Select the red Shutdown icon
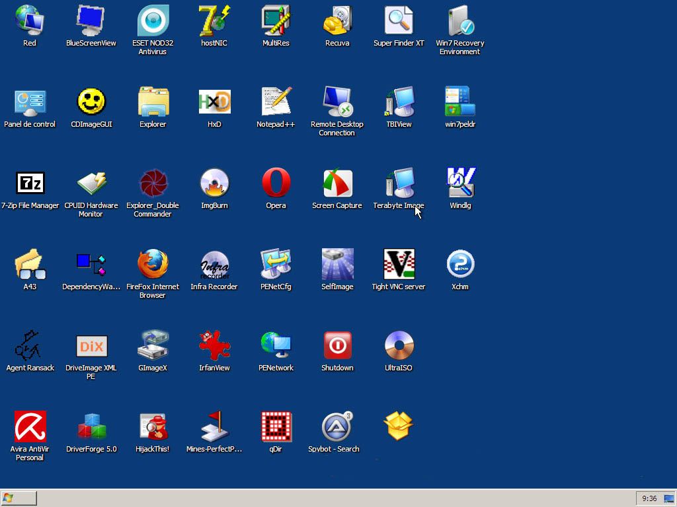677x507 pixels. [x=337, y=346]
